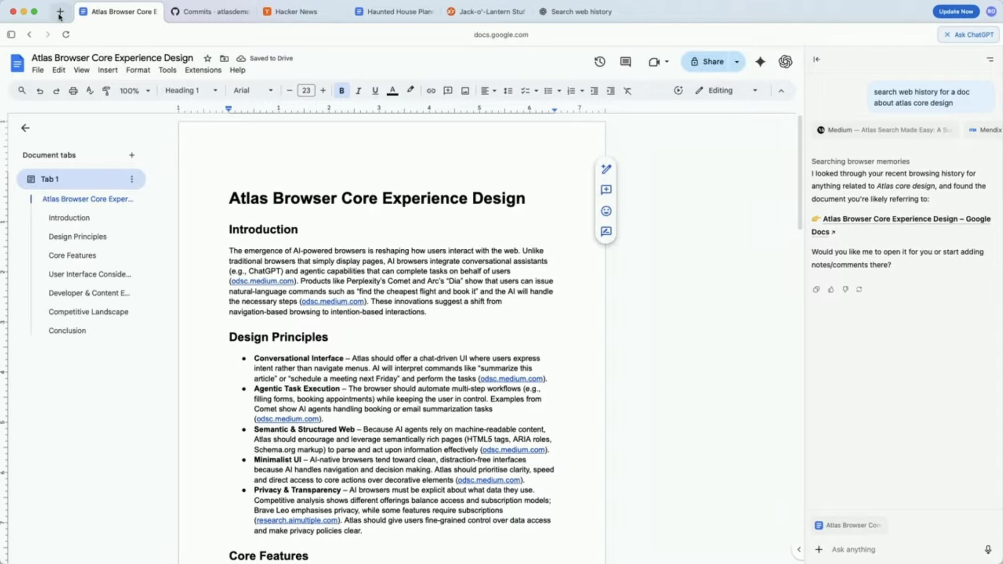This screenshot has height=564, width=1003.
Task: Click thumbs up on ChatGPT response
Action: tap(831, 289)
